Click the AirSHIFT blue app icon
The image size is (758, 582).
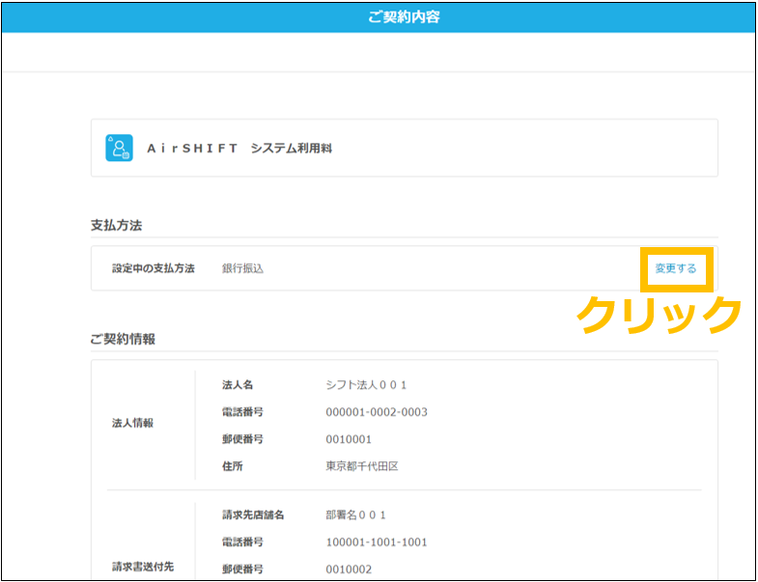[x=119, y=148]
